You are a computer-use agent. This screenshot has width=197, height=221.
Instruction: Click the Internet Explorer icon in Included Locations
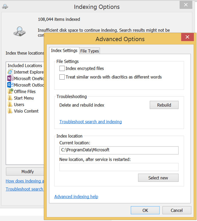[x=10, y=72]
